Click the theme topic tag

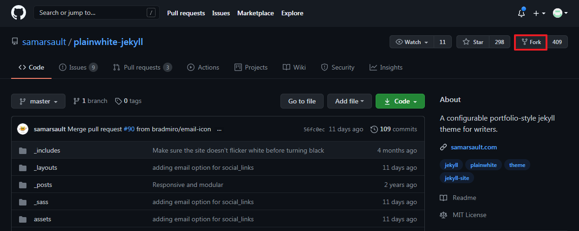[x=517, y=165]
